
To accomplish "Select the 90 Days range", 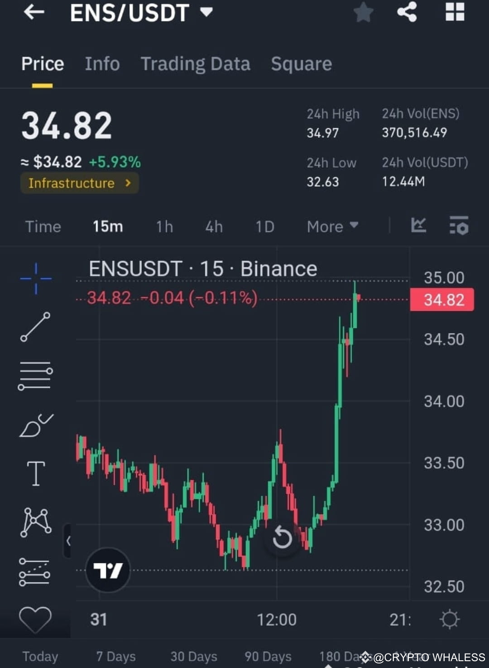I will click(x=267, y=656).
